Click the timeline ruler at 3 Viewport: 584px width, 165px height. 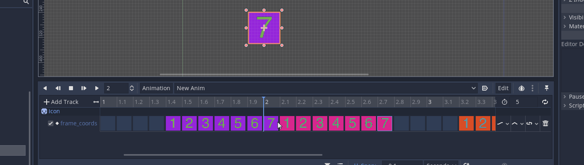pyautogui.click(x=429, y=102)
